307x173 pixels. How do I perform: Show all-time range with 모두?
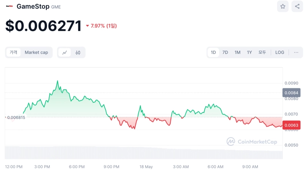[x=262, y=53]
